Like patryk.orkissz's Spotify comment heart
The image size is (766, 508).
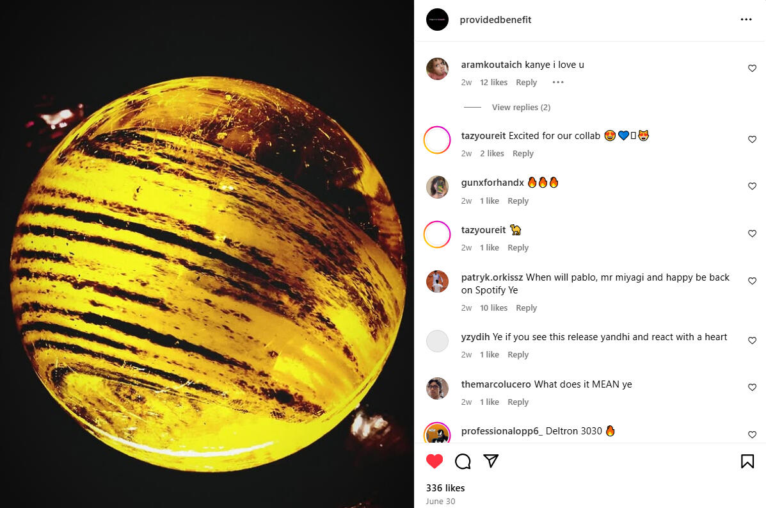[x=753, y=281]
